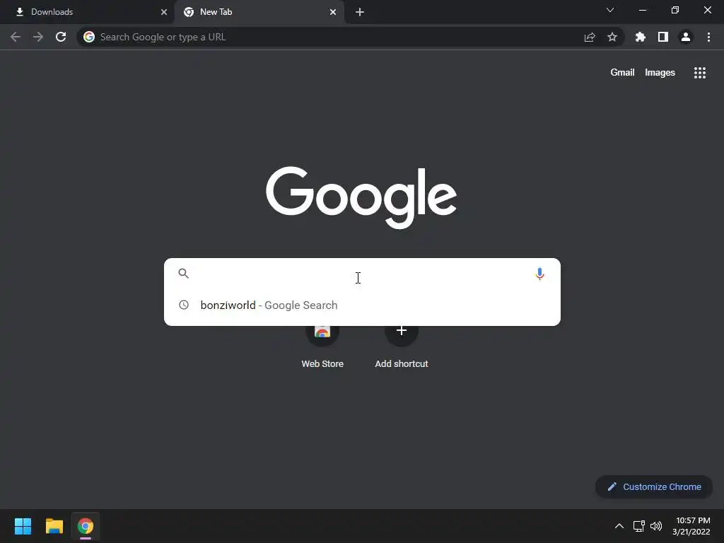The image size is (724, 543).
Task: Open the Google apps grid
Action: [x=700, y=73]
